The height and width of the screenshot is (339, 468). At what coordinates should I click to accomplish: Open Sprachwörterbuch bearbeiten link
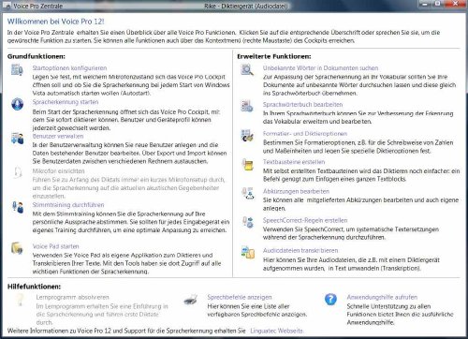coord(302,105)
